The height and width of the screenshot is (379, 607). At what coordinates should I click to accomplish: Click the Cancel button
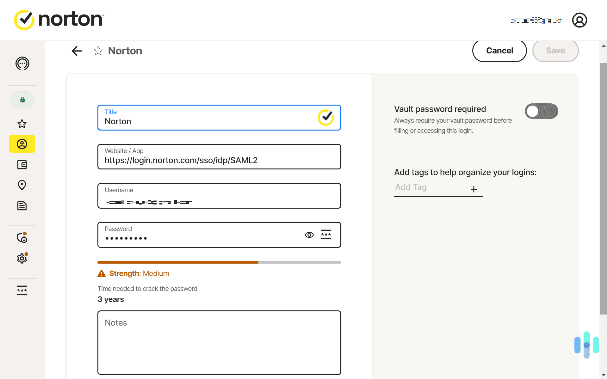click(499, 51)
